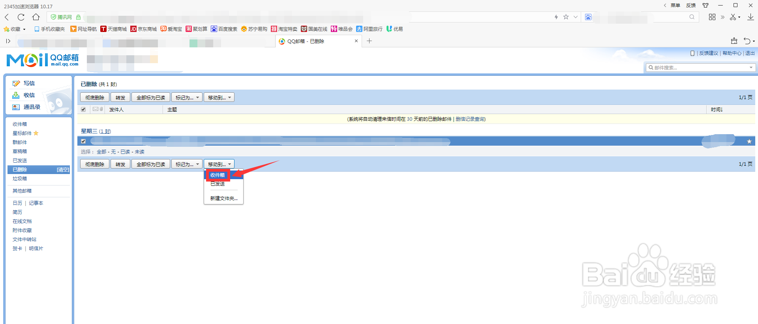Choose 已发送 in move-to menu
Image resolution: width=758 pixels, height=324 pixels.
click(x=223, y=184)
